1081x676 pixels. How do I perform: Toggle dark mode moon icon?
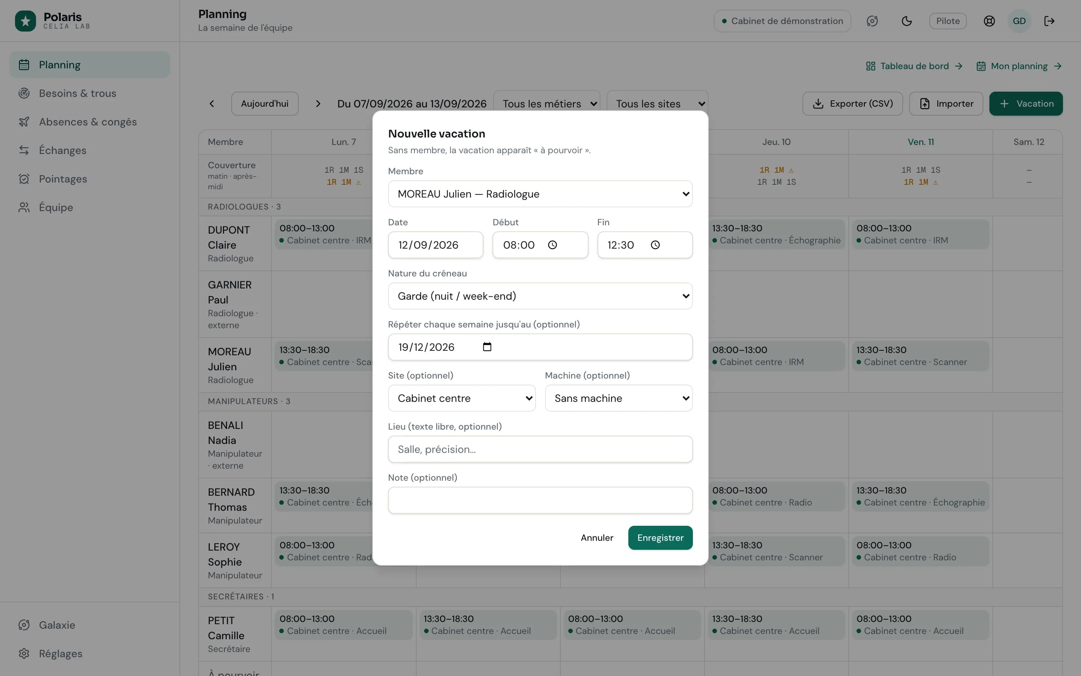click(906, 21)
